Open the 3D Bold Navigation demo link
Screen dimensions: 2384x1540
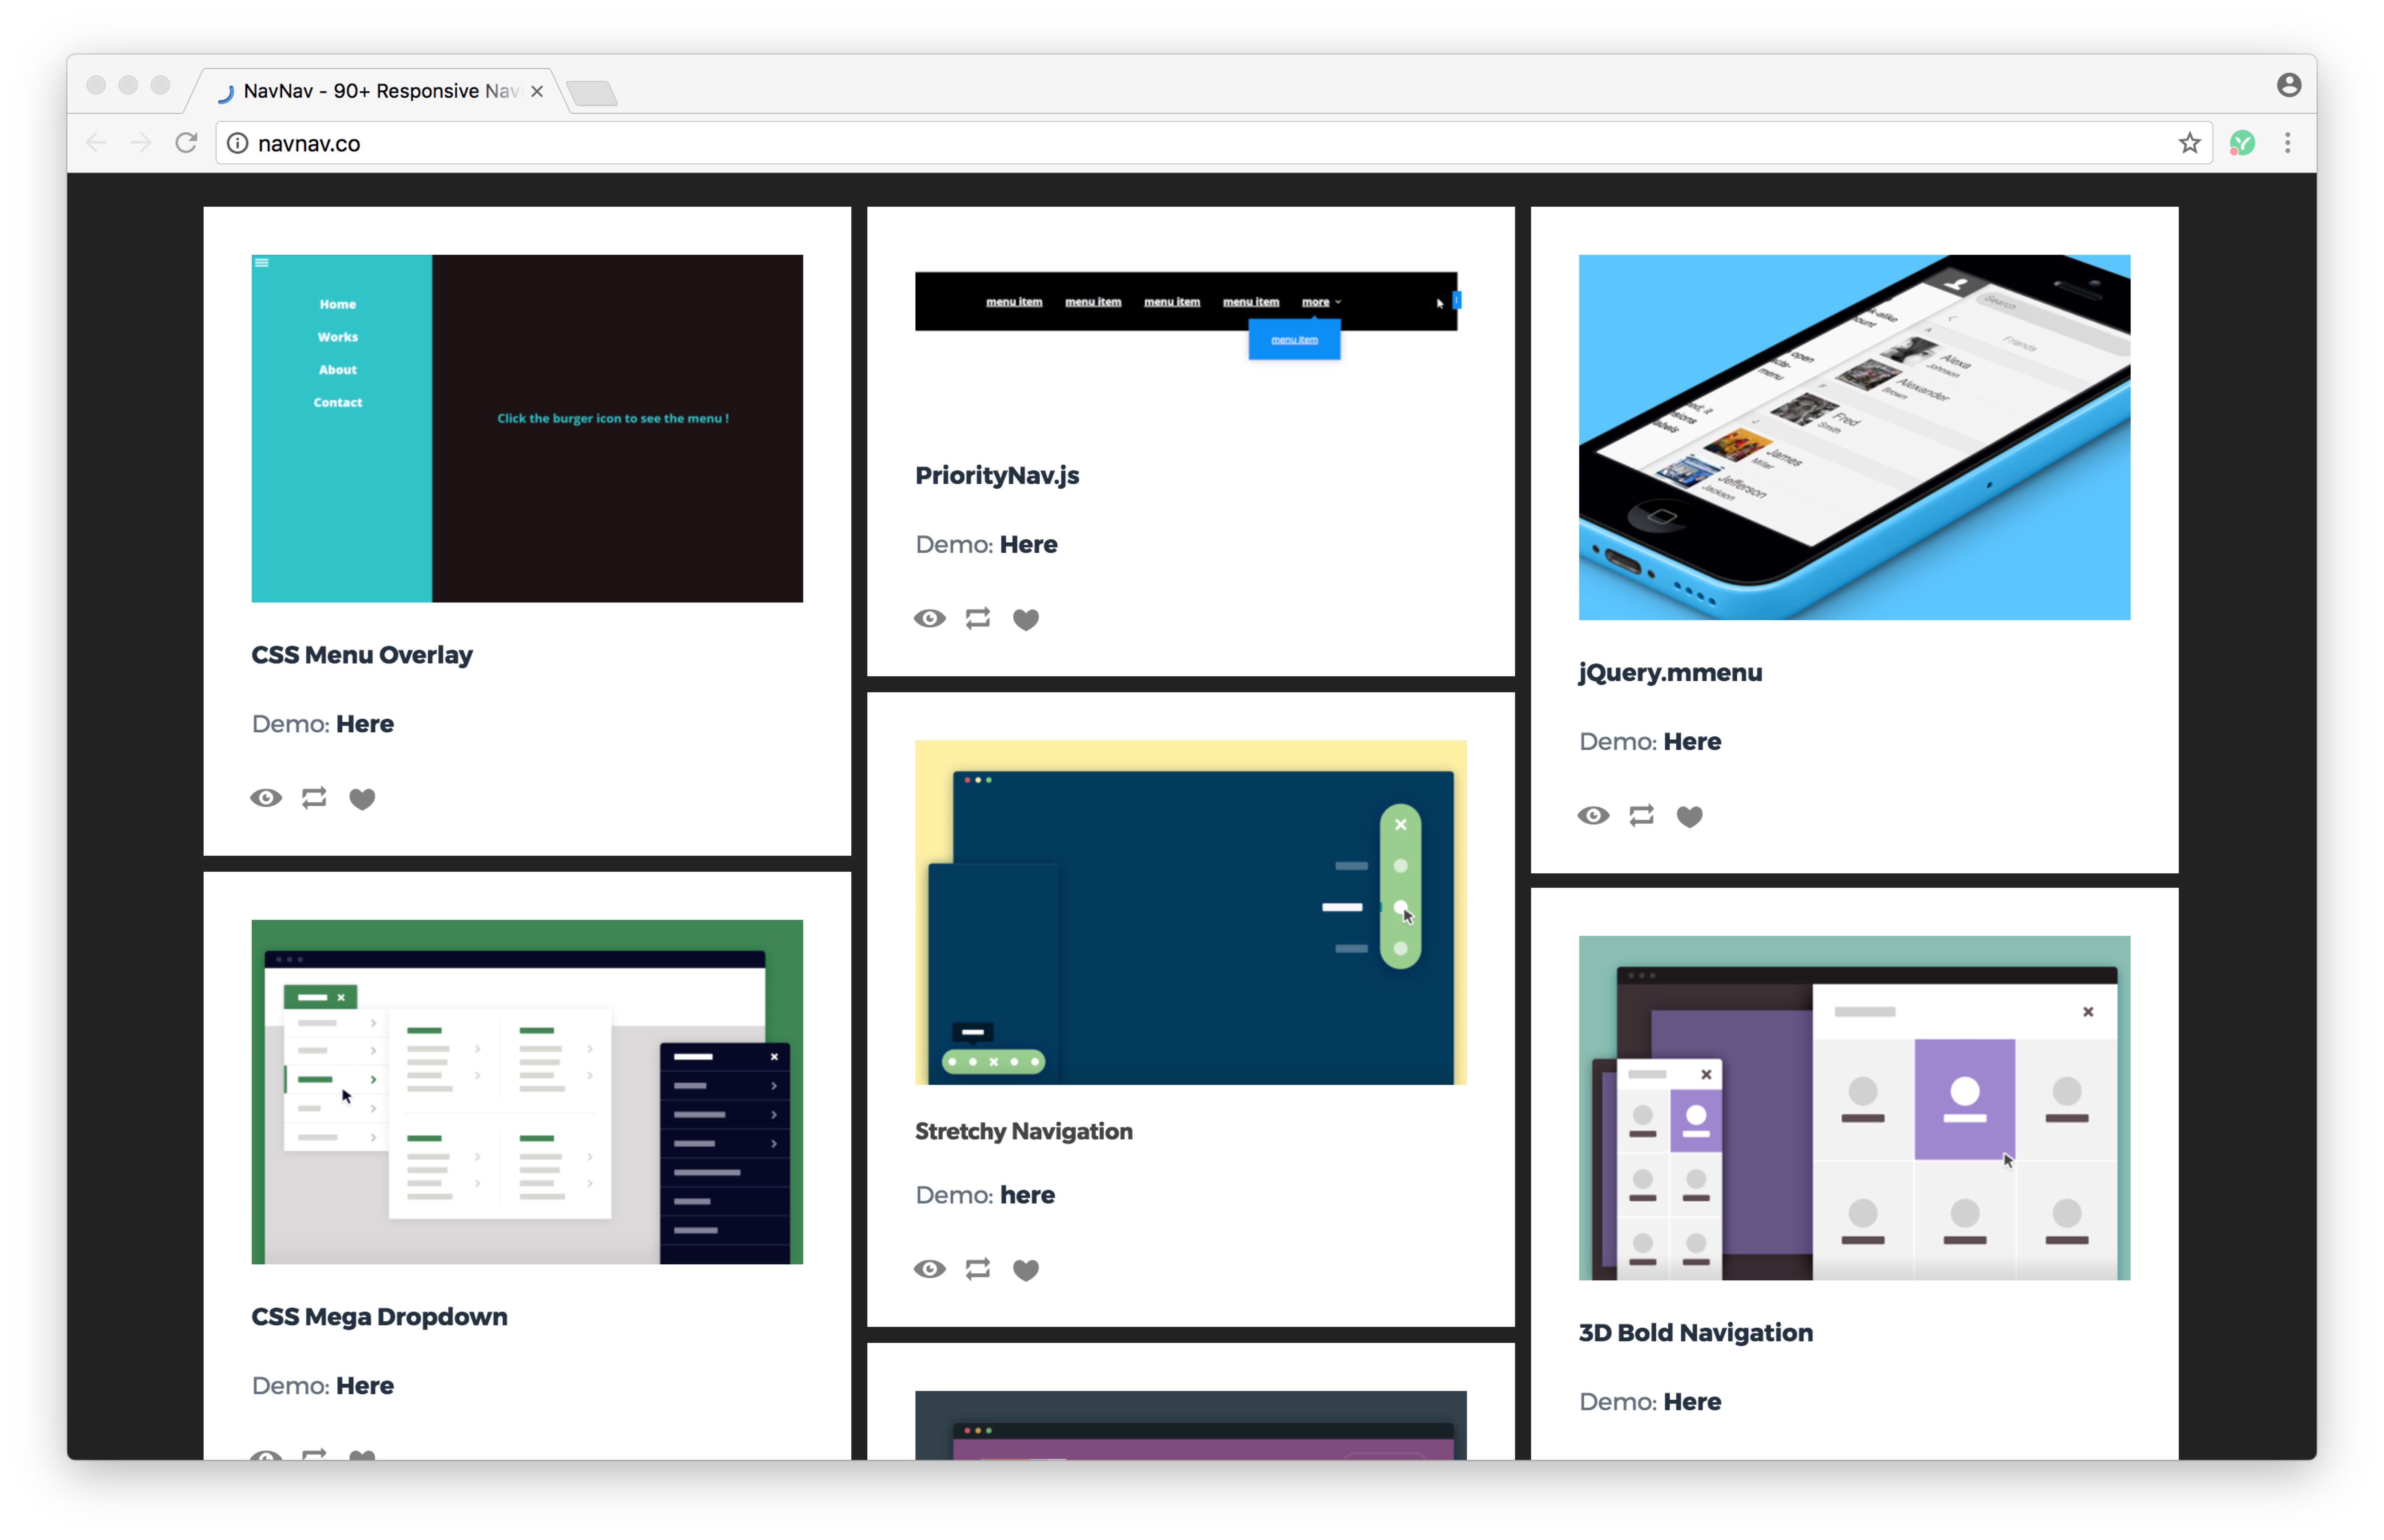tap(1693, 1402)
